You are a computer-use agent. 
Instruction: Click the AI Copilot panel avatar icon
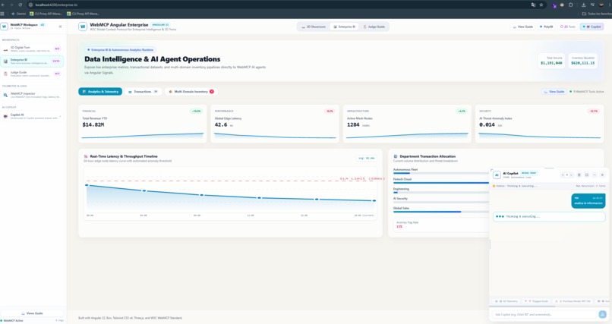tap(497, 175)
